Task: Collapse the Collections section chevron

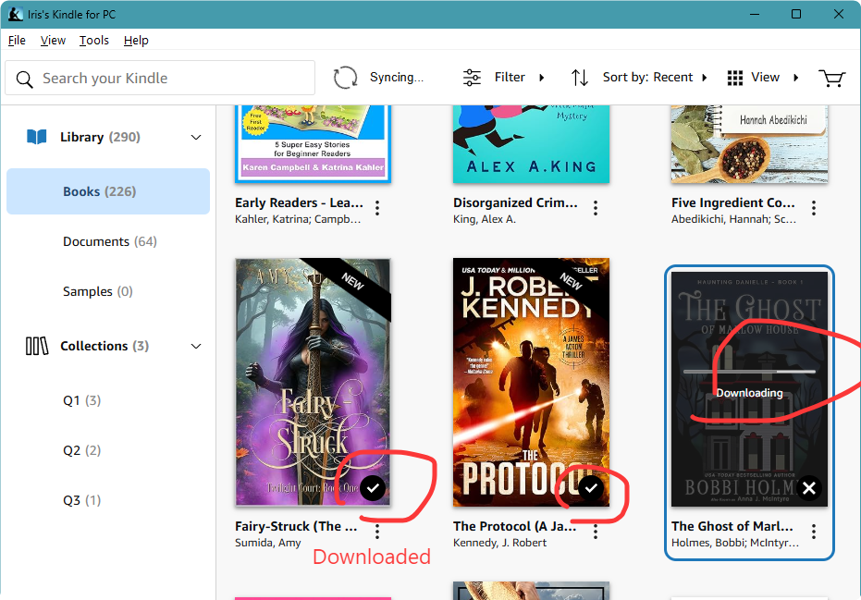Action: (195, 346)
